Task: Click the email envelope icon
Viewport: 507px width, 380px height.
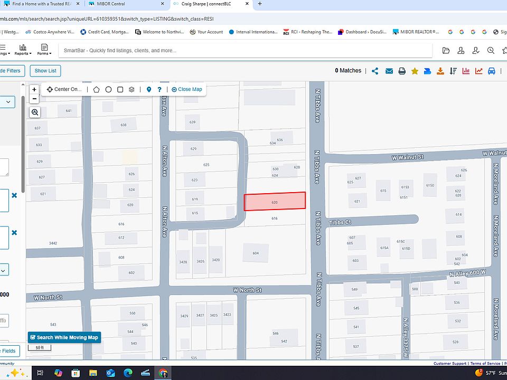Action: (x=389, y=71)
